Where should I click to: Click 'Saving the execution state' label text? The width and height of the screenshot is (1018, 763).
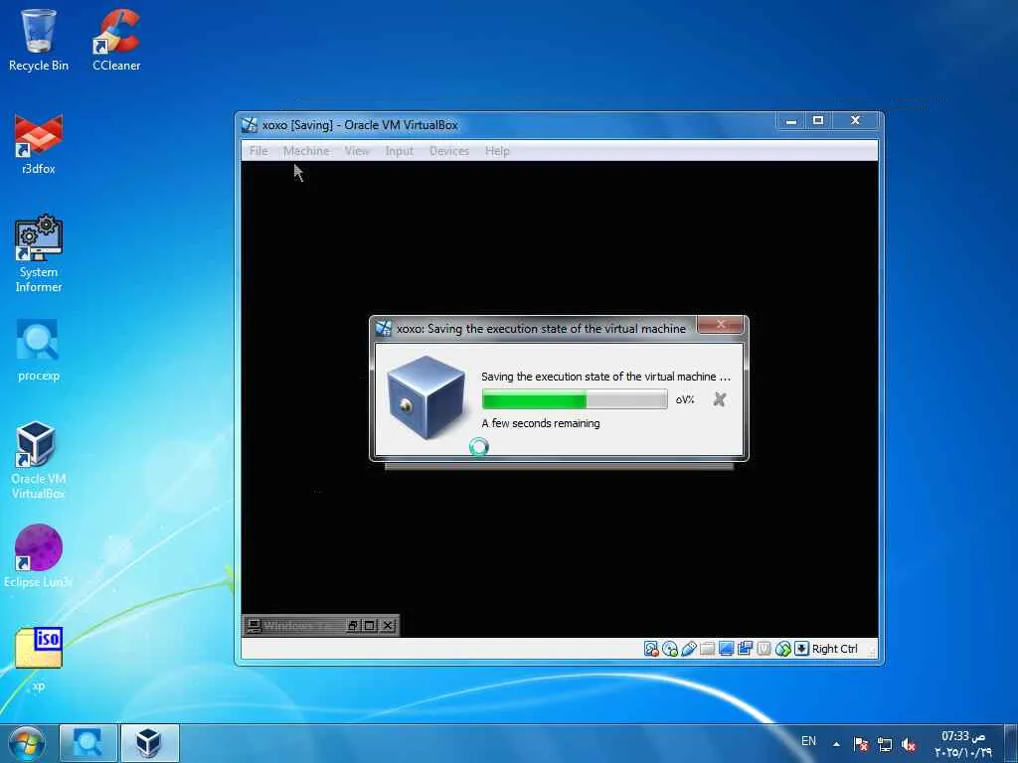605,377
